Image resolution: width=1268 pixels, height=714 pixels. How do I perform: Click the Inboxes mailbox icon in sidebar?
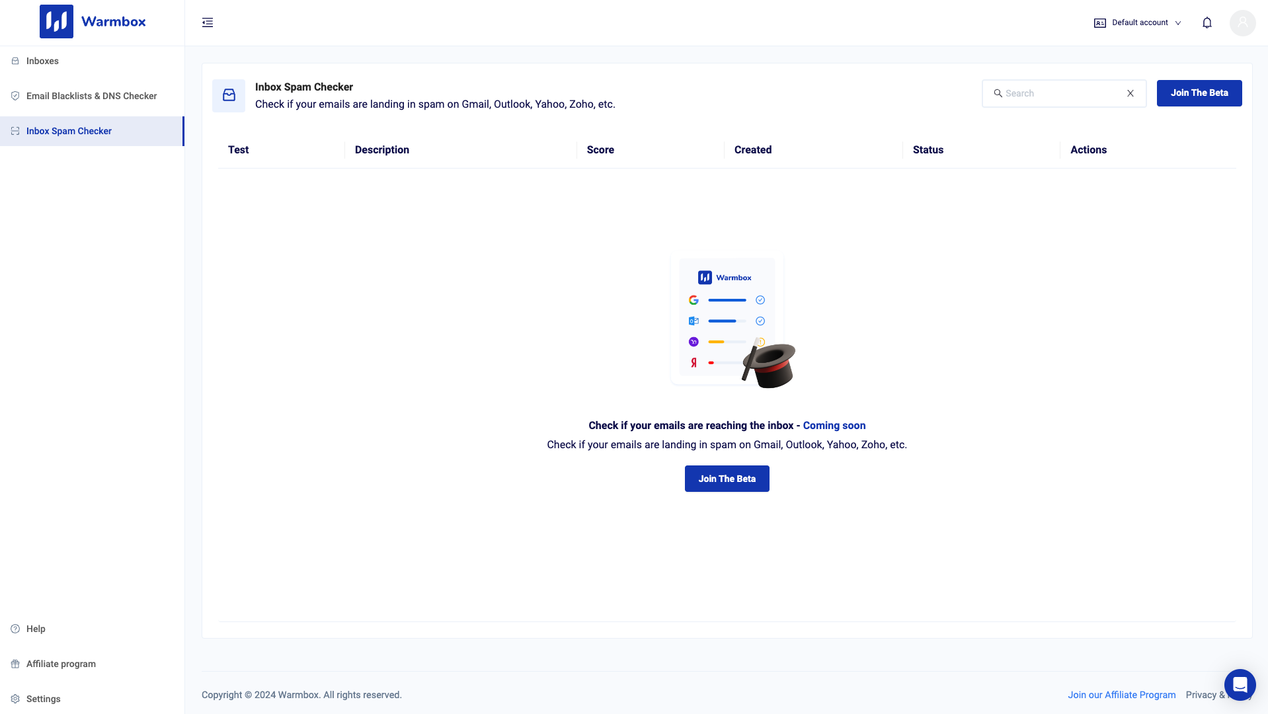[x=15, y=61]
